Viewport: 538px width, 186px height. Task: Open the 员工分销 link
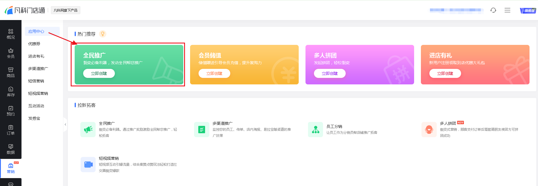(334, 126)
